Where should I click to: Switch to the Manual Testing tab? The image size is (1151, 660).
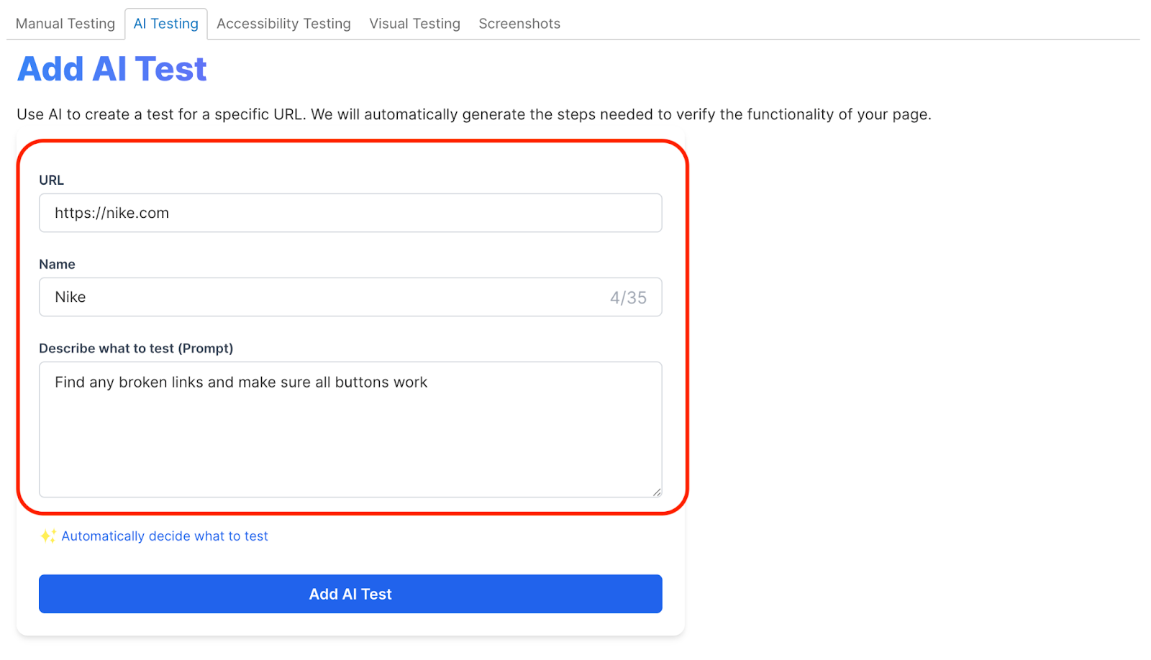point(65,24)
